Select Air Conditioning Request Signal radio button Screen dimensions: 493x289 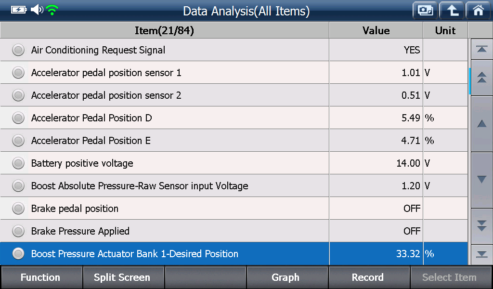[x=18, y=50]
